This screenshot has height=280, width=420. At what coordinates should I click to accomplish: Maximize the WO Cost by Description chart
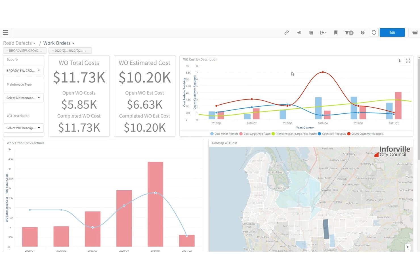point(408,60)
